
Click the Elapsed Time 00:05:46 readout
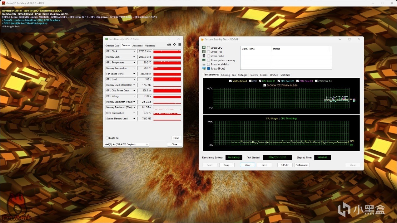pos(322,158)
